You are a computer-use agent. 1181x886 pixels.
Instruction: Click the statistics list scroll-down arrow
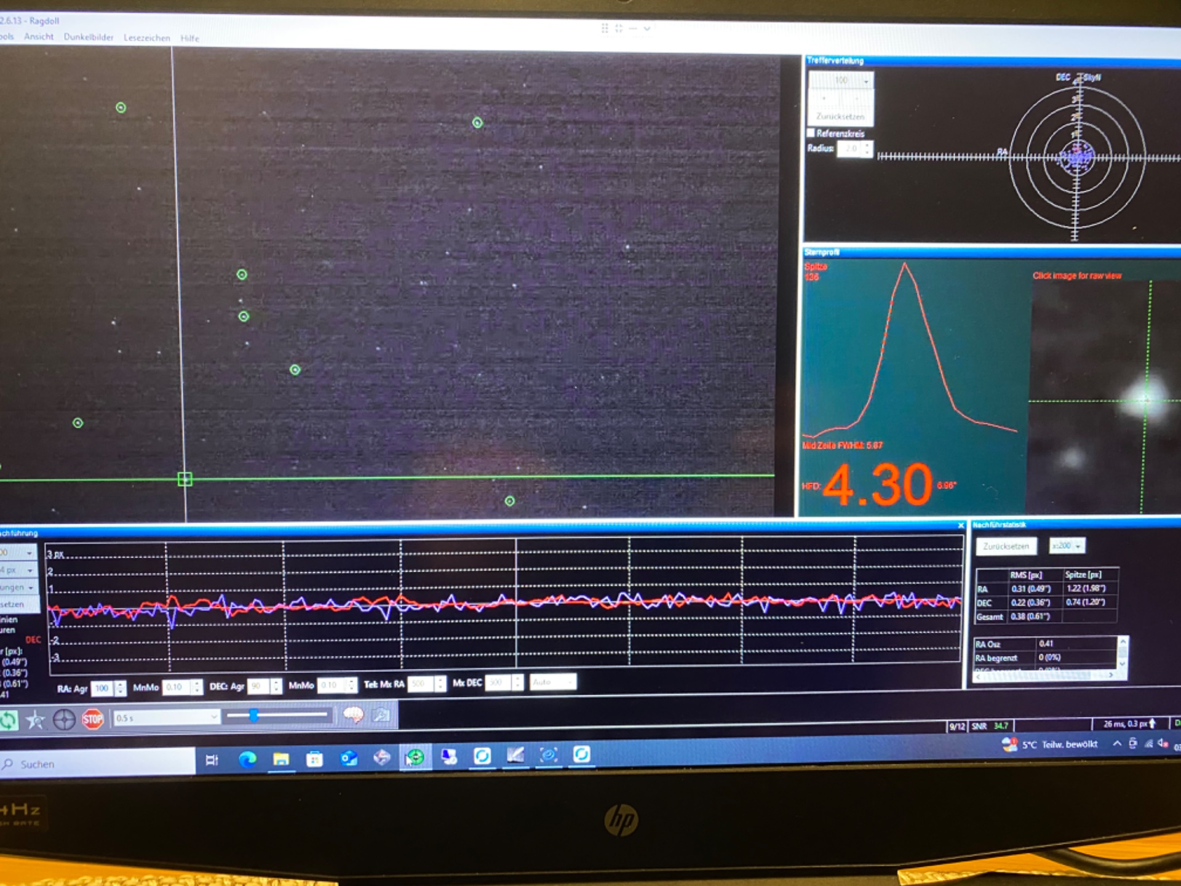(x=1123, y=663)
